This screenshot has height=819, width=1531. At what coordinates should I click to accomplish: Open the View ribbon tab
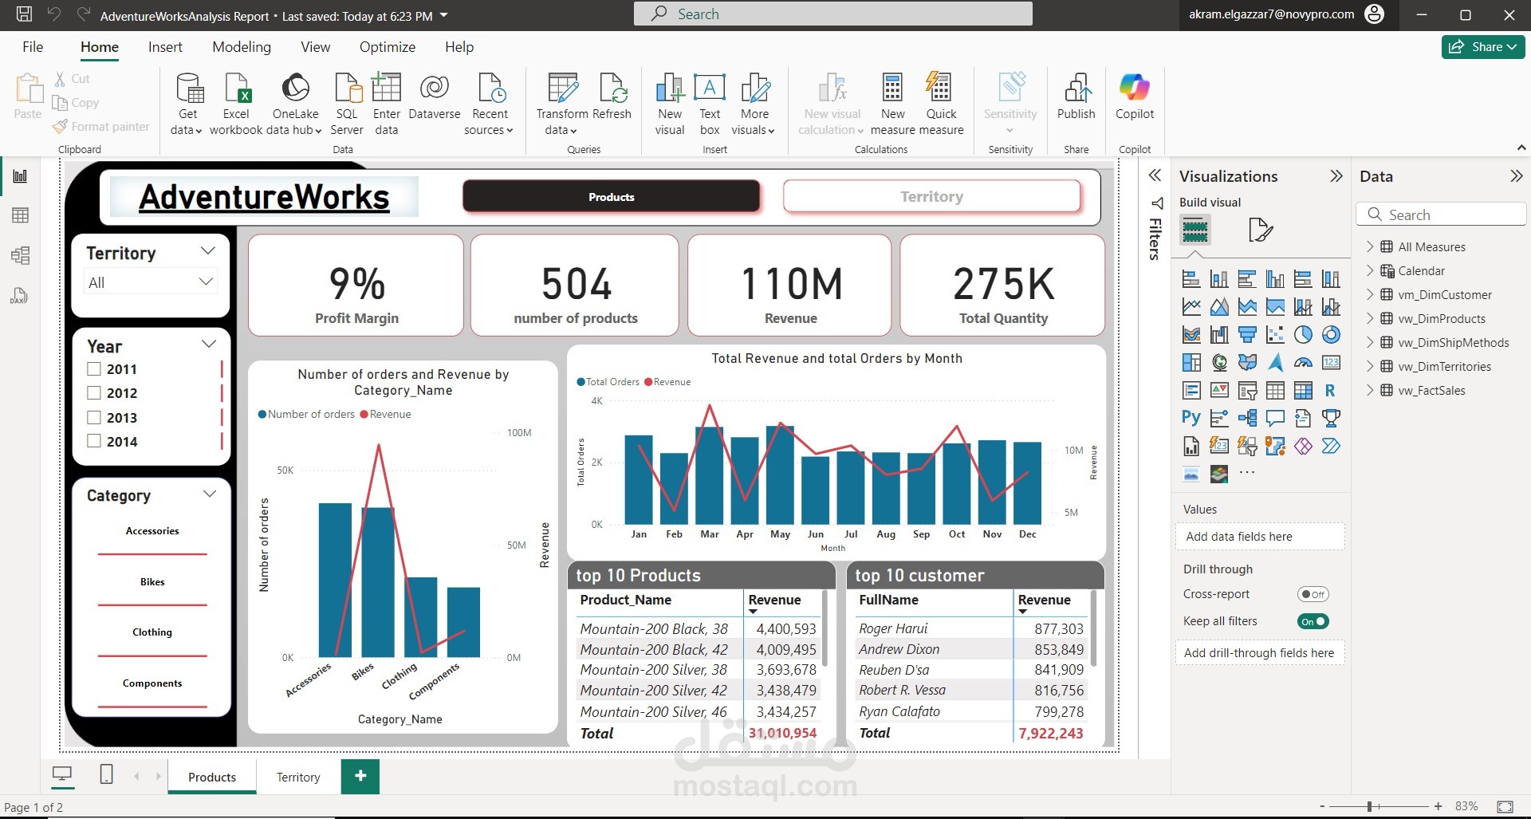(315, 47)
